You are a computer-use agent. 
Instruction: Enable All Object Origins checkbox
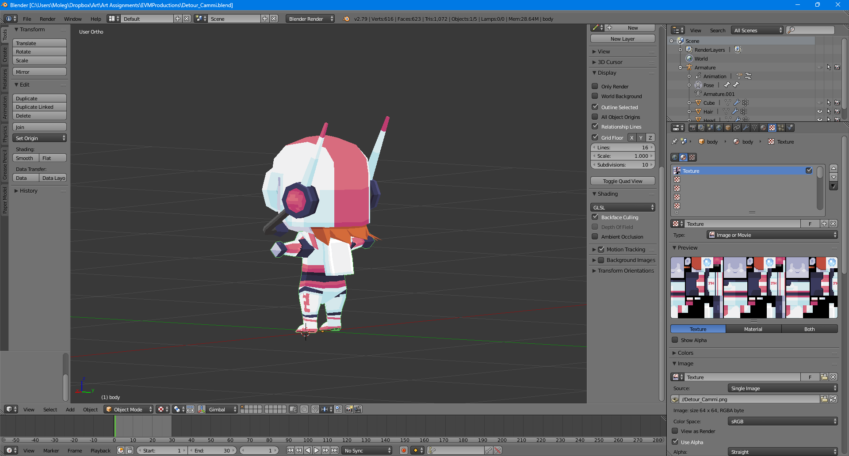(595, 117)
